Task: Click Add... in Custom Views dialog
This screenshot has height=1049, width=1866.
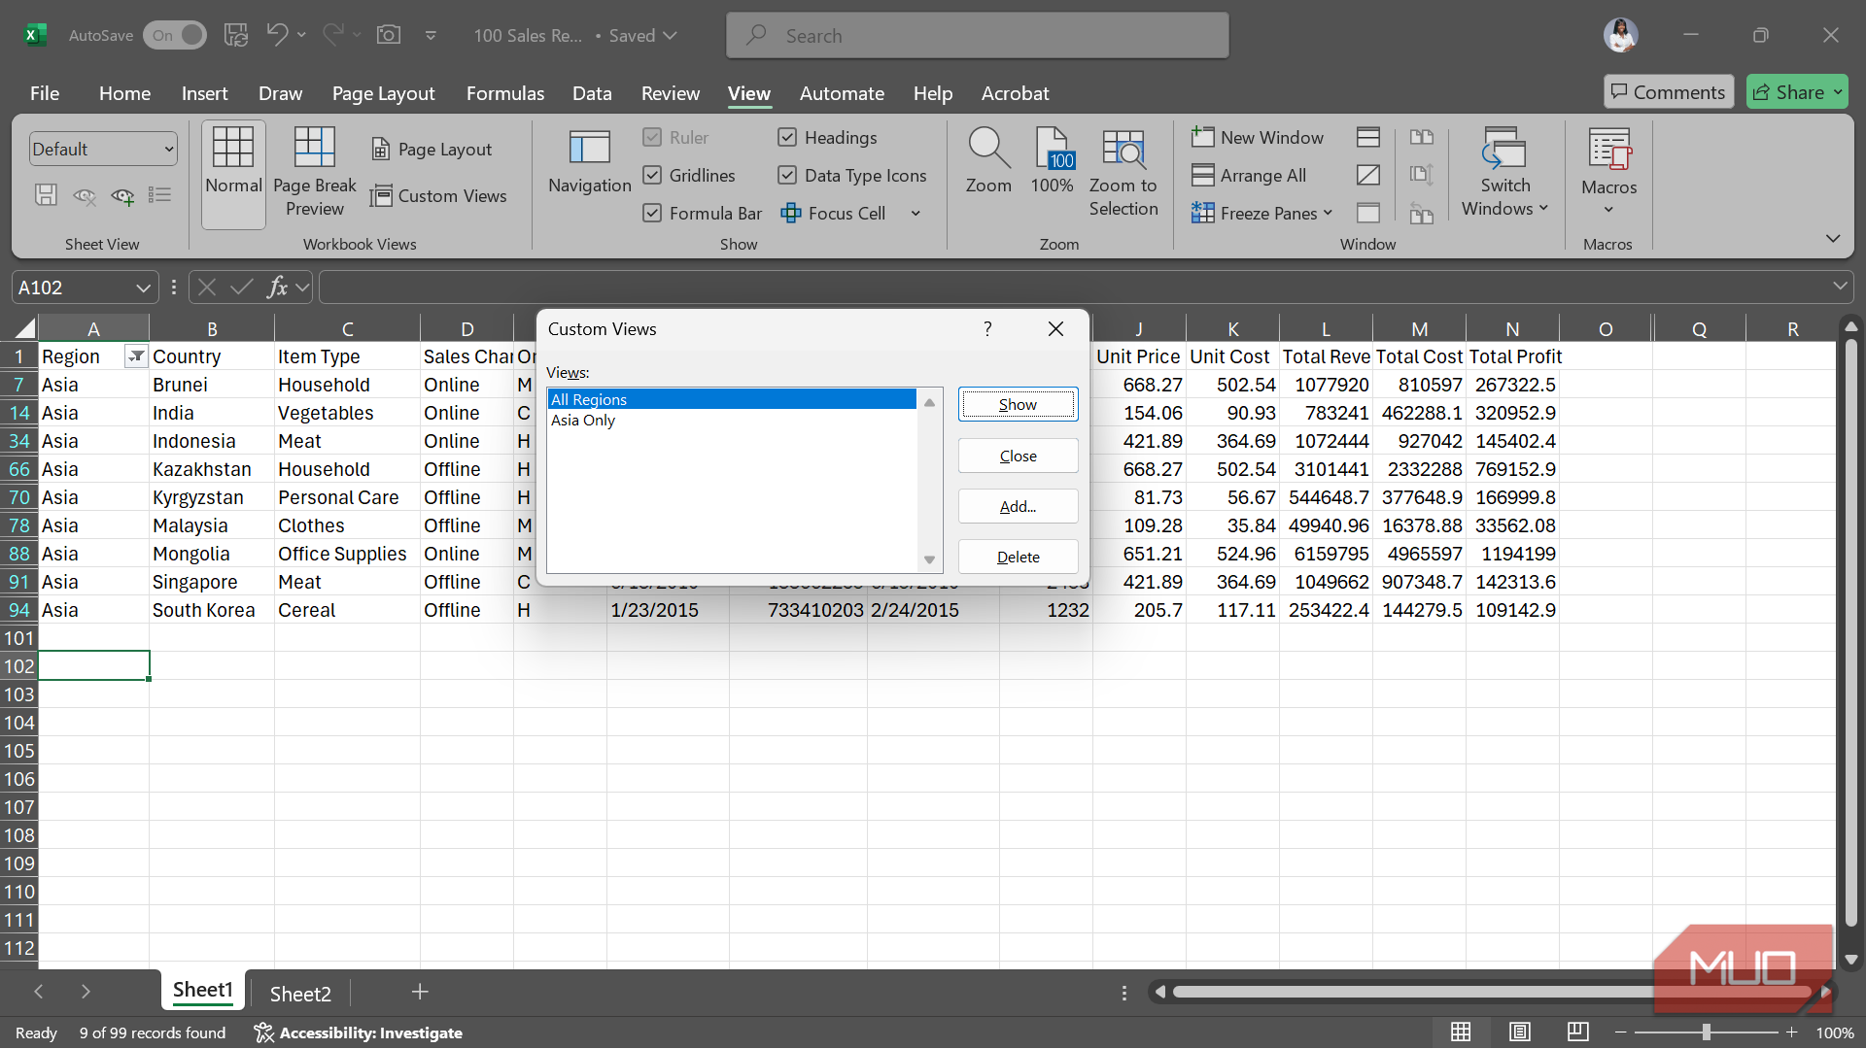Action: (1018, 506)
